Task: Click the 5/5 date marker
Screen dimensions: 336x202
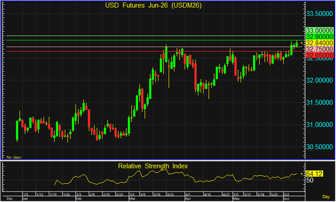Action: coord(237,195)
